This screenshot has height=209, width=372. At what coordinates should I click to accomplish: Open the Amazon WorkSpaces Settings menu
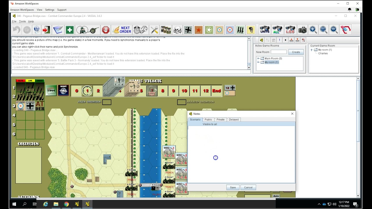click(50, 10)
